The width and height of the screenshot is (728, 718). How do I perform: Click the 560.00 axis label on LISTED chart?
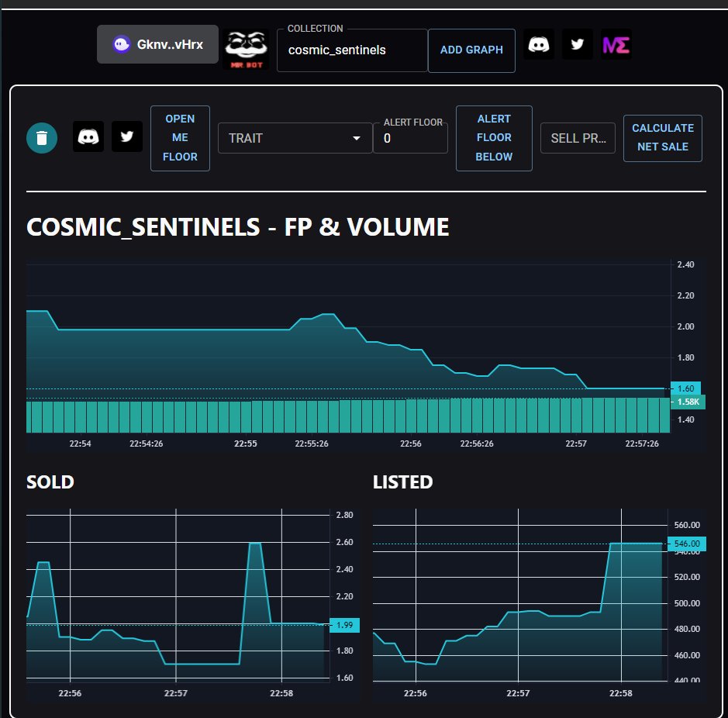coord(687,525)
